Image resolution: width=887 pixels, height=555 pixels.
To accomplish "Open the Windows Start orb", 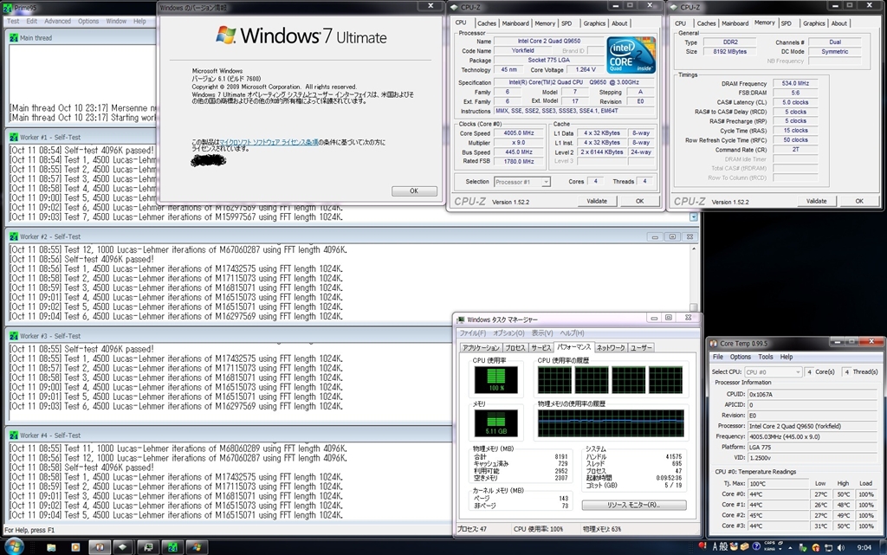I will pos(14,546).
